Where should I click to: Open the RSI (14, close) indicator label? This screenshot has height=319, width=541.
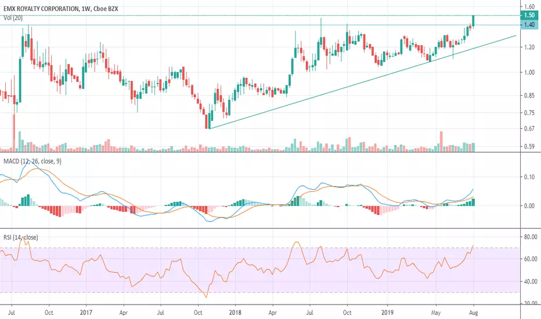pos(21,237)
